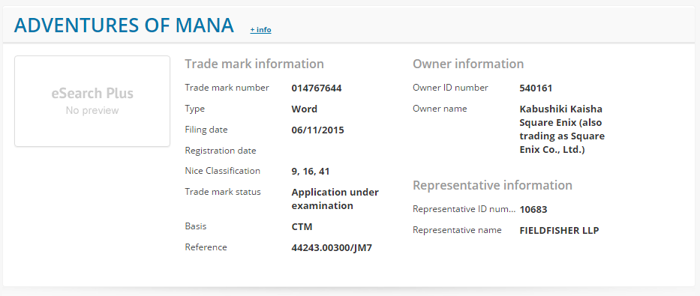
Task: Select the Trade mark information heading
Action: pos(254,64)
